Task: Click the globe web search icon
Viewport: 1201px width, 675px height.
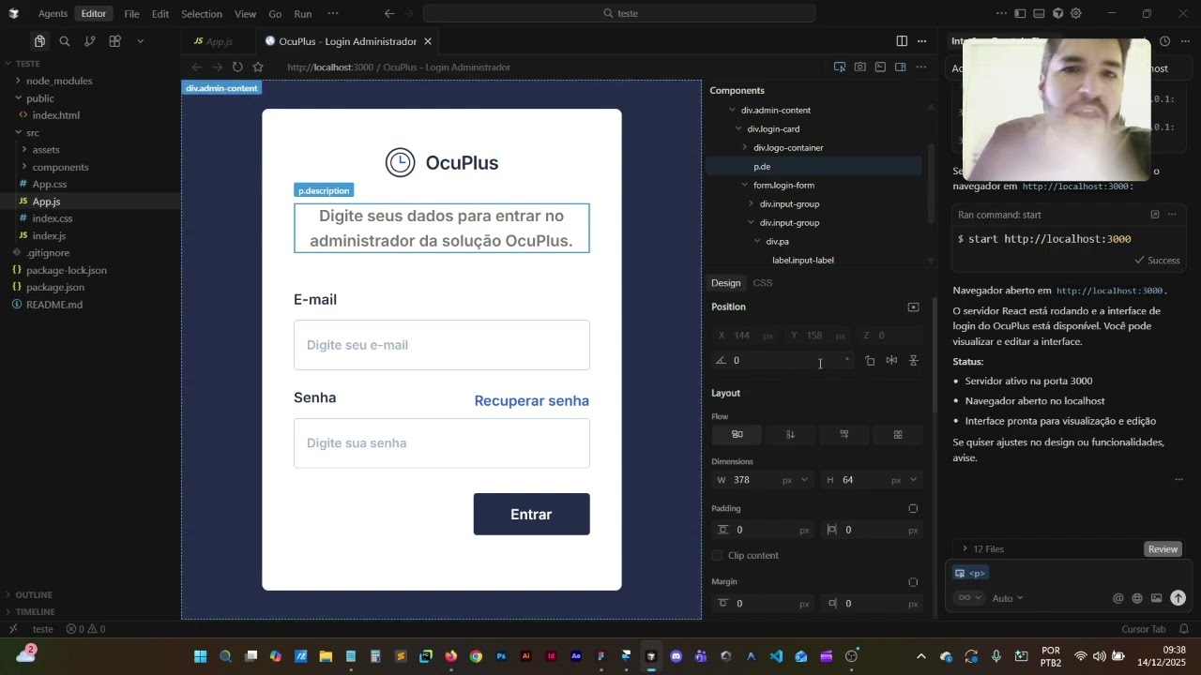Action: click(x=1137, y=598)
